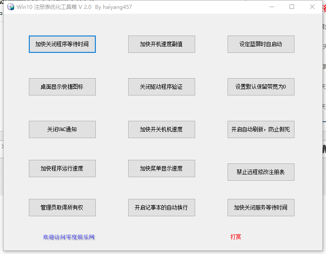
Task: Minimize the Win10 注册表优化工具箱 window
Action: (272, 7)
